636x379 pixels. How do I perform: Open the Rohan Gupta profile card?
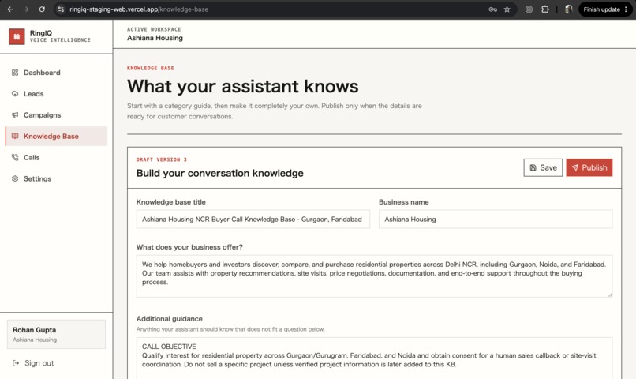tap(56, 334)
